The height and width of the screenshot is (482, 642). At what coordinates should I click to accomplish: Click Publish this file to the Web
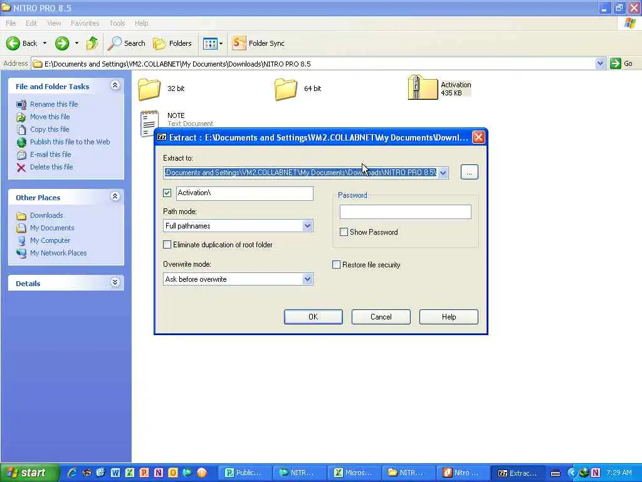click(x=70, y=142)
